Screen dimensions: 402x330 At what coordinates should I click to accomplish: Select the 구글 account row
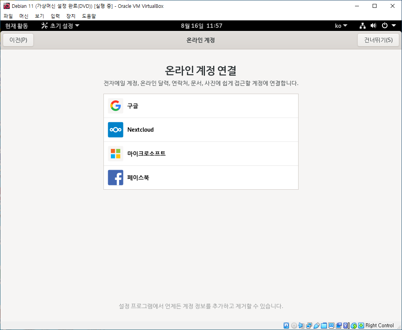coord(201,106)
